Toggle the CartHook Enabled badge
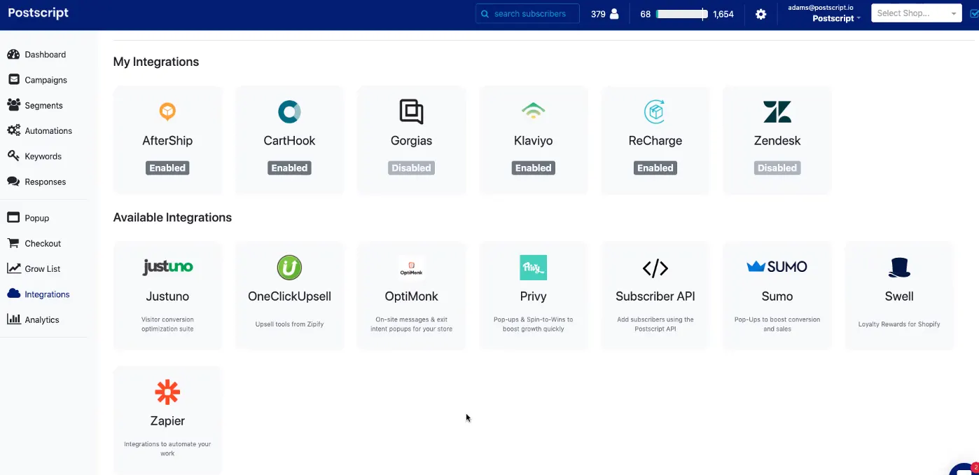 (x=289, y=168)
